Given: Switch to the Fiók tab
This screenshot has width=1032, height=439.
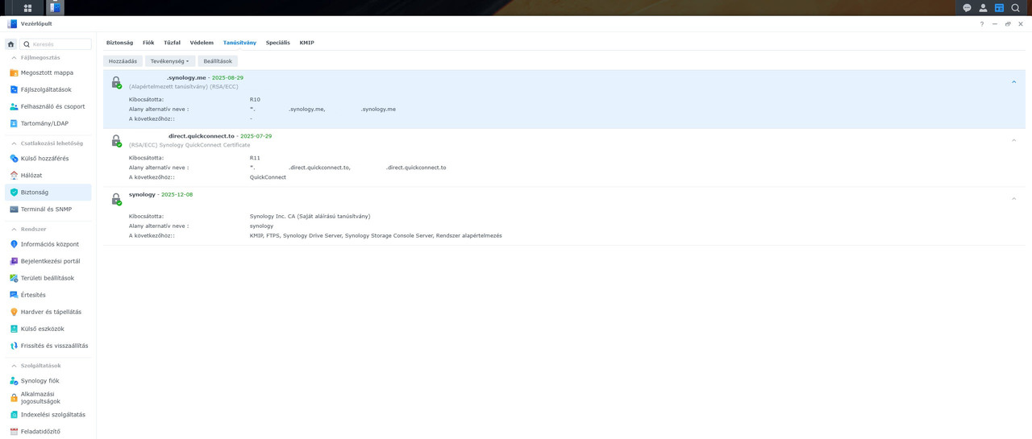Looking at the screenshot, I should (x=148, y=43).
